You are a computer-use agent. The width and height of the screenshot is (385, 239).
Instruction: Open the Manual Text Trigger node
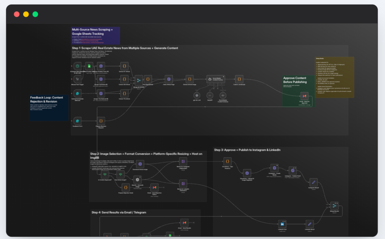point(77,79)
